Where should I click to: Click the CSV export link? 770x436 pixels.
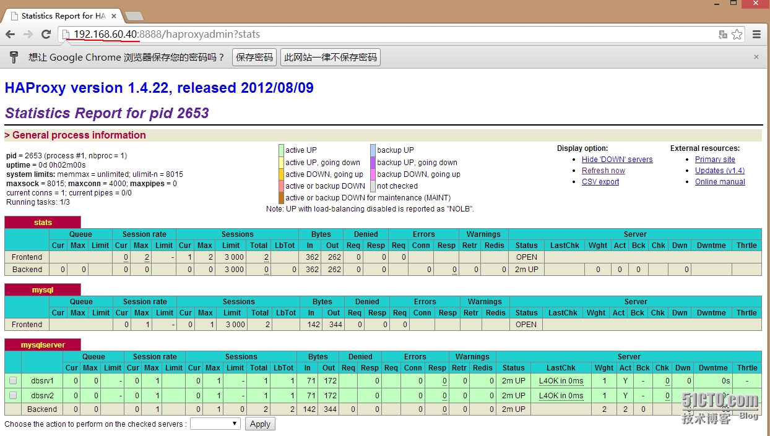[x=600, y=182]
